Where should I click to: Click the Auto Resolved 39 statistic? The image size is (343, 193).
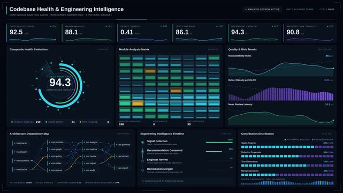195,123
